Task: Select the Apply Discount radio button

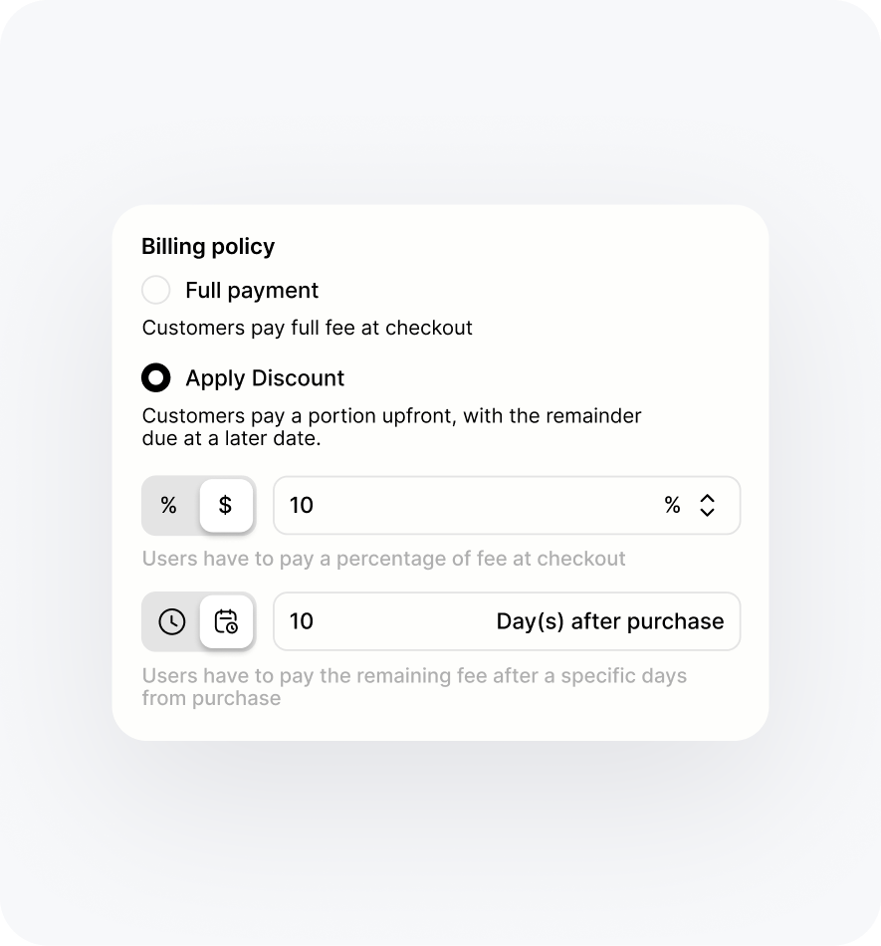Action: (x=156, y=378)
